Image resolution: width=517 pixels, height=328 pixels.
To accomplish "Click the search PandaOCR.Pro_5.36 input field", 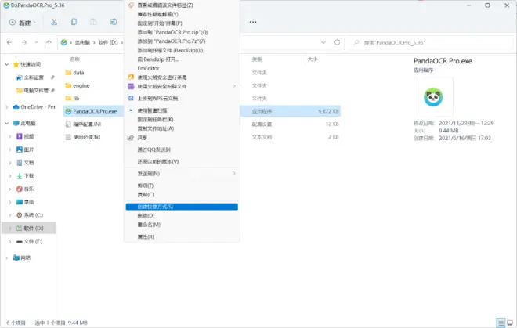I will point(431,42).
